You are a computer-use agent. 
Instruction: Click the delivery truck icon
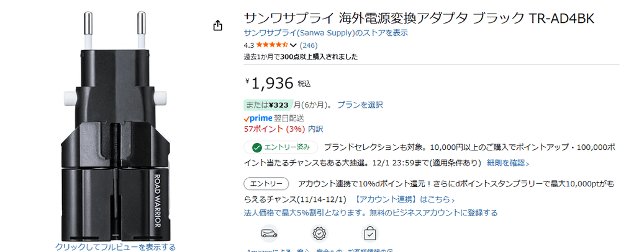coord(269,233)
